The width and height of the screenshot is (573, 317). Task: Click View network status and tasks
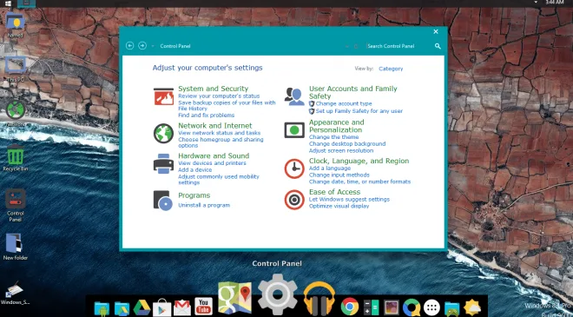pyautogui.click(x=220, y=133)
